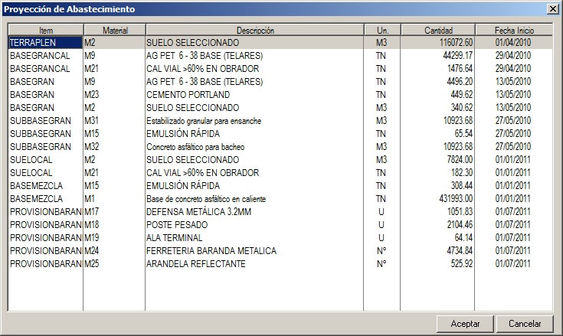Image resolution: width=563 pixels, height=336 pixels.
Task: Click the Material column header
Action: (114, 30)
